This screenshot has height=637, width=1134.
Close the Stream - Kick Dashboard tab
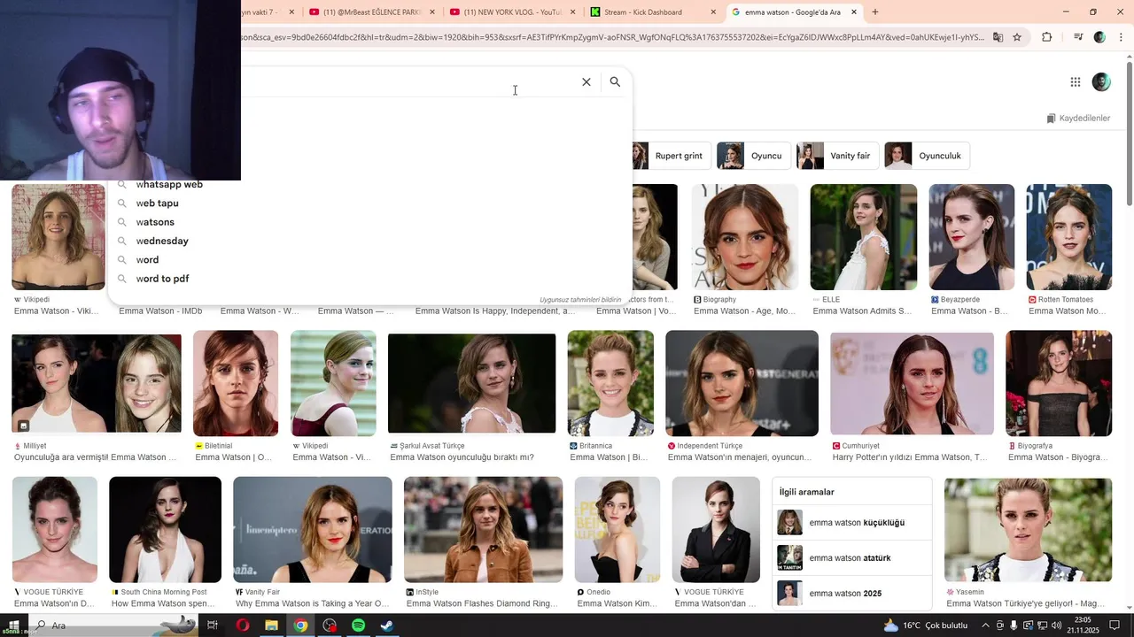point(713,12)
